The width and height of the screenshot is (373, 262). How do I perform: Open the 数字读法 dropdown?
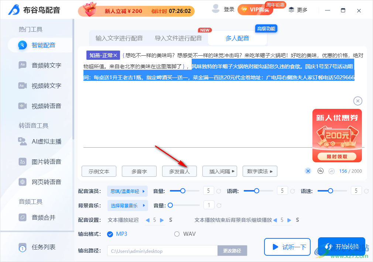[260, 171]
